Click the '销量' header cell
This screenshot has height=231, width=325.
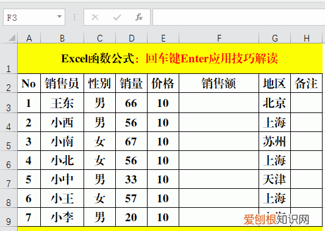click(132, 83)
